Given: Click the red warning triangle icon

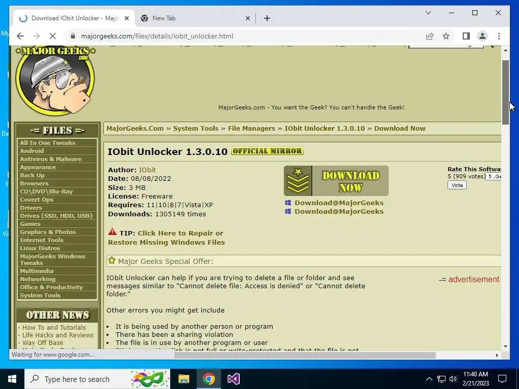Looking at the screenshot, I should [113, 231].
